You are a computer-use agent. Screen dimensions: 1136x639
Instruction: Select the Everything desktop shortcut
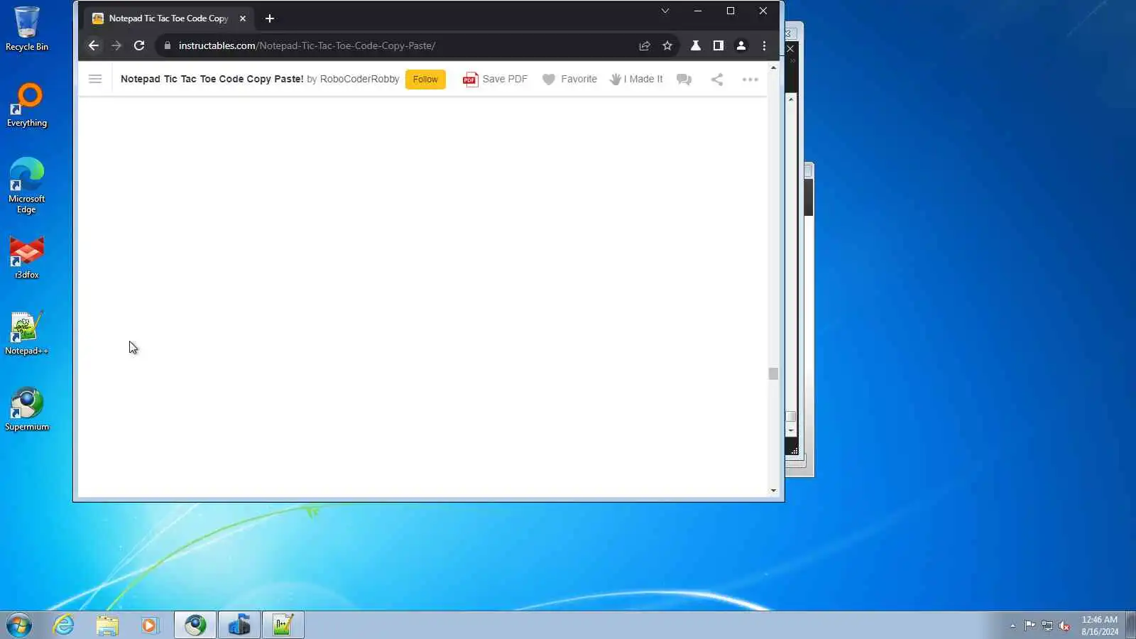click(27, 104)
